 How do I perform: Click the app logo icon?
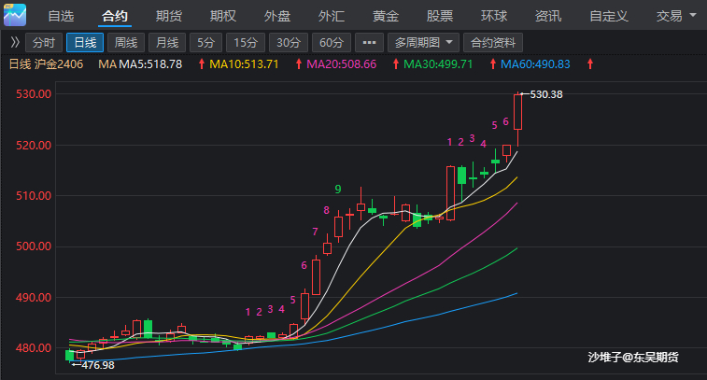click(x=15, y=15)
